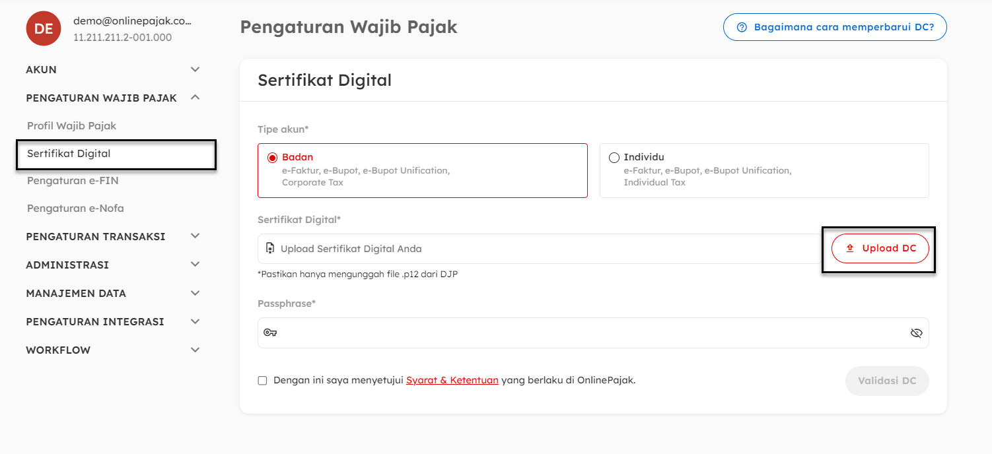
Task: Tick the Syarat & Ketentuan agreement checkbox
Action: point(262,381)
